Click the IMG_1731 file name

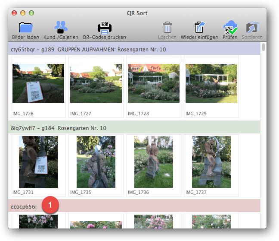(x=23, y=192)
